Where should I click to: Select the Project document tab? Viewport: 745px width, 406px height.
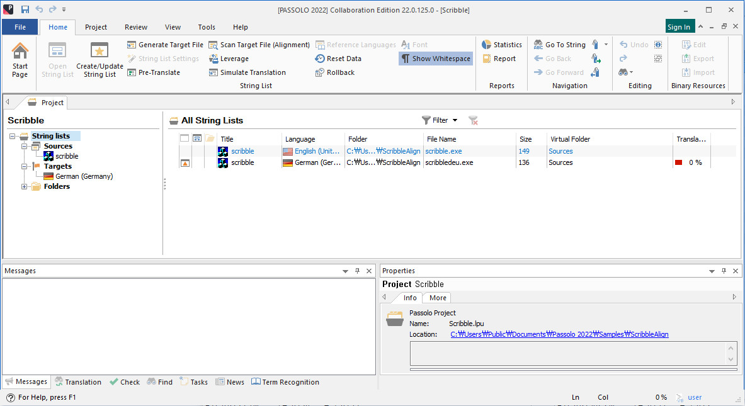click(x=45, y=103)
